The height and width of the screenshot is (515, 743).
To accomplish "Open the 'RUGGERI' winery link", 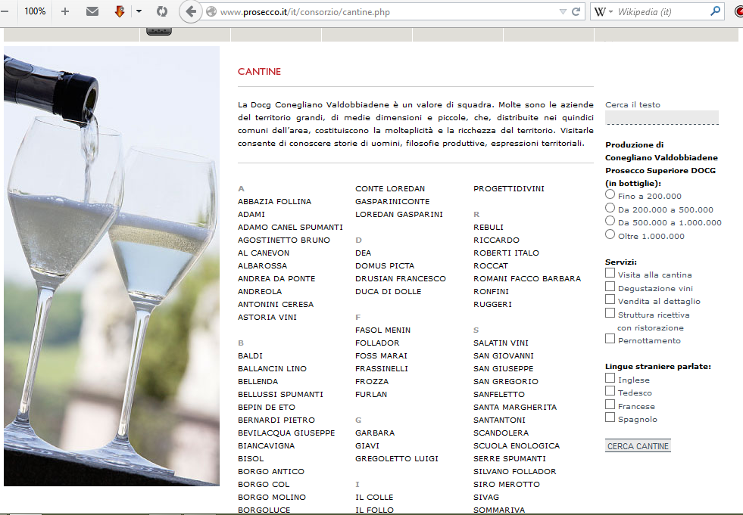I will (x=492, y=305).
